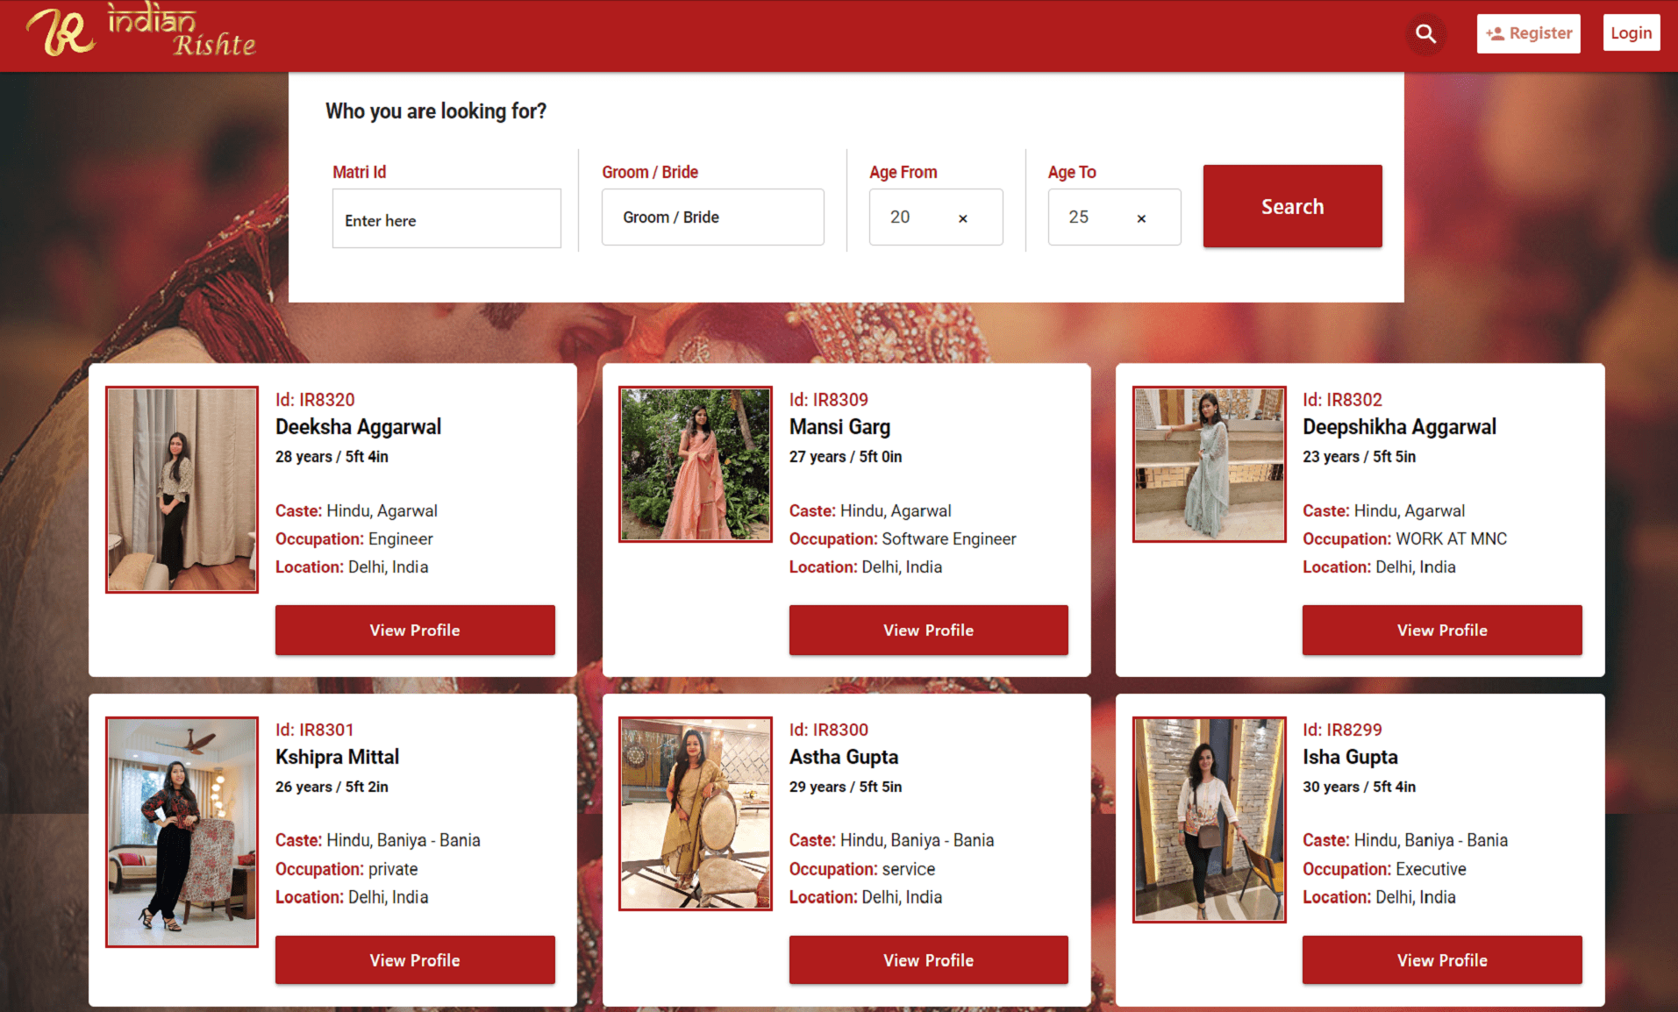Image resolution: width=1678 pixels, height=1012 pixels.
Task: View Mansi Garg's profile
Action: pyautogui.click(x=928, y=630)
